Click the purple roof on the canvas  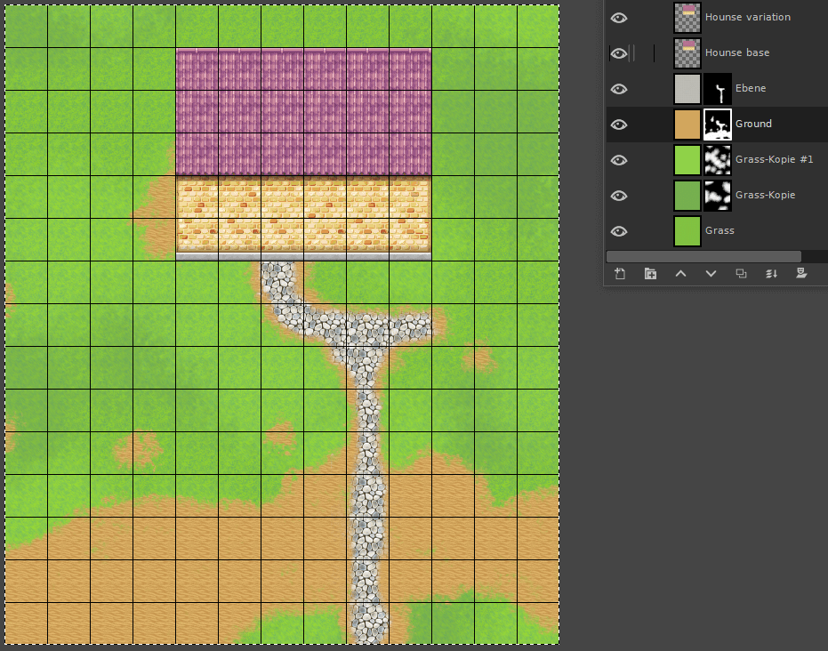(303, 112)
